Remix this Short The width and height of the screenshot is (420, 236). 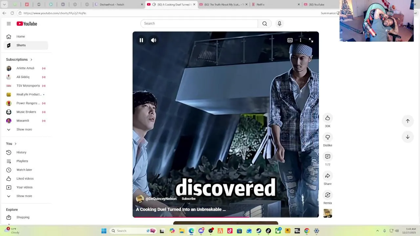tap(327, 195)
